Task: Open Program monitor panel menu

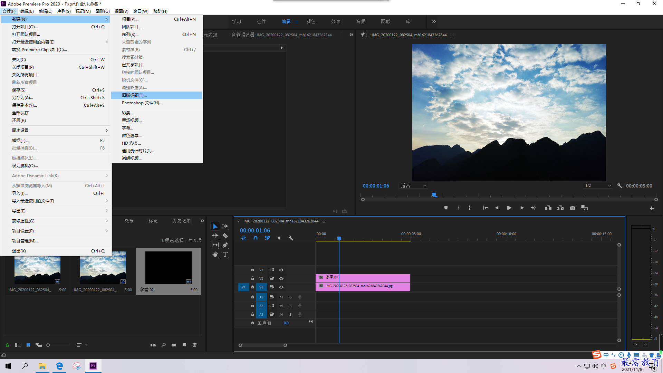Action: (x=452, y=35)
